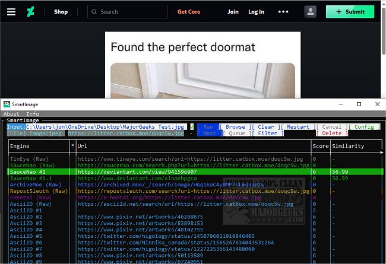
Task: Click the Run button
Action: (208, 127)
